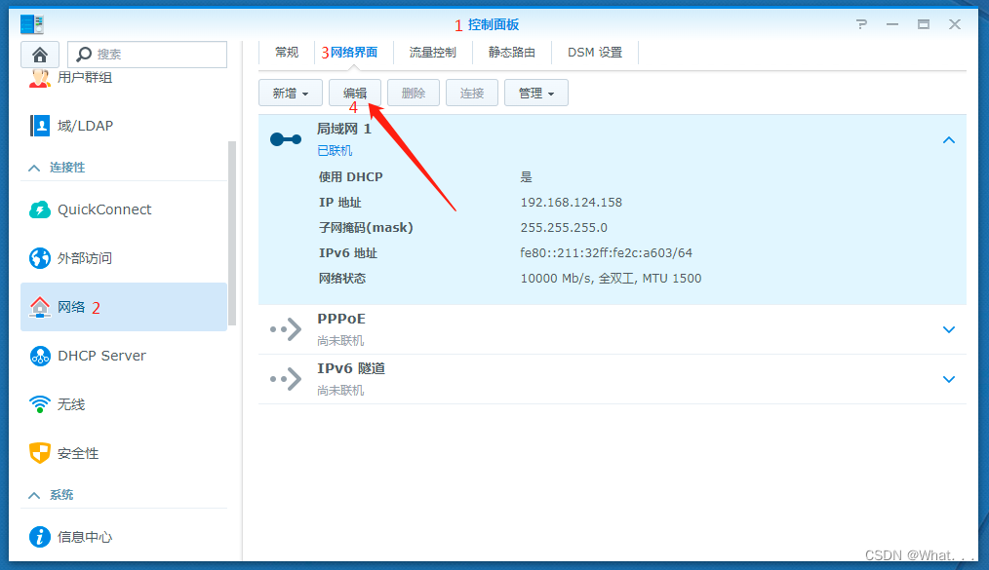The image size is (989, 570).
Task: Open the help question mark icon
Action: point(861,24)
